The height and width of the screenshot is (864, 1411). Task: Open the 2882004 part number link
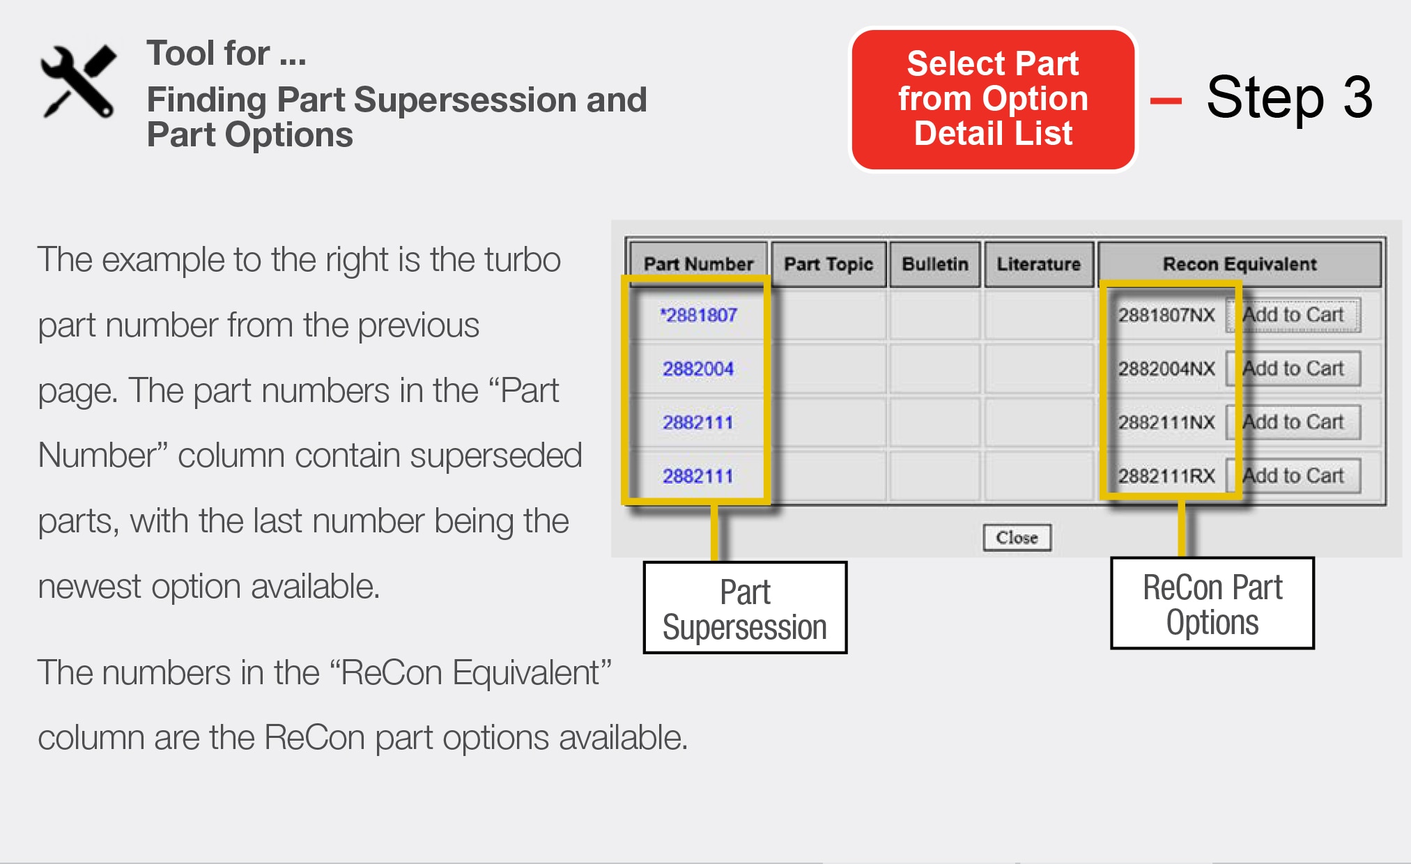click(x=698, y=369)
